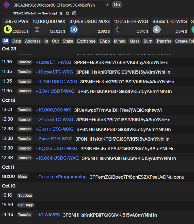194x224 pixels.
Task: Select the 595.73 PWR balance amount
Action: (x=16, y=22)
